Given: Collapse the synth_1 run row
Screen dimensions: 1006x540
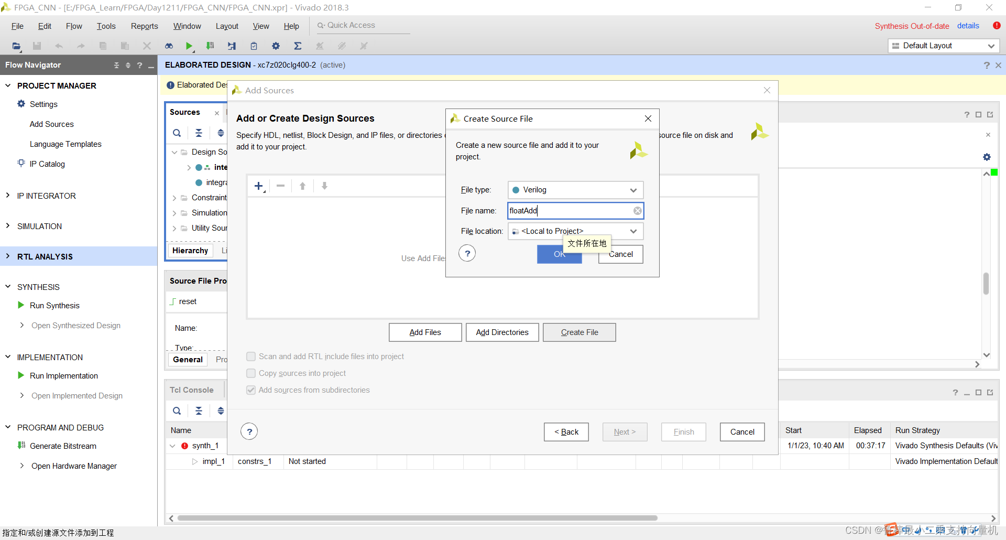Looking at the screenshot, I should (x=172, y=446).
